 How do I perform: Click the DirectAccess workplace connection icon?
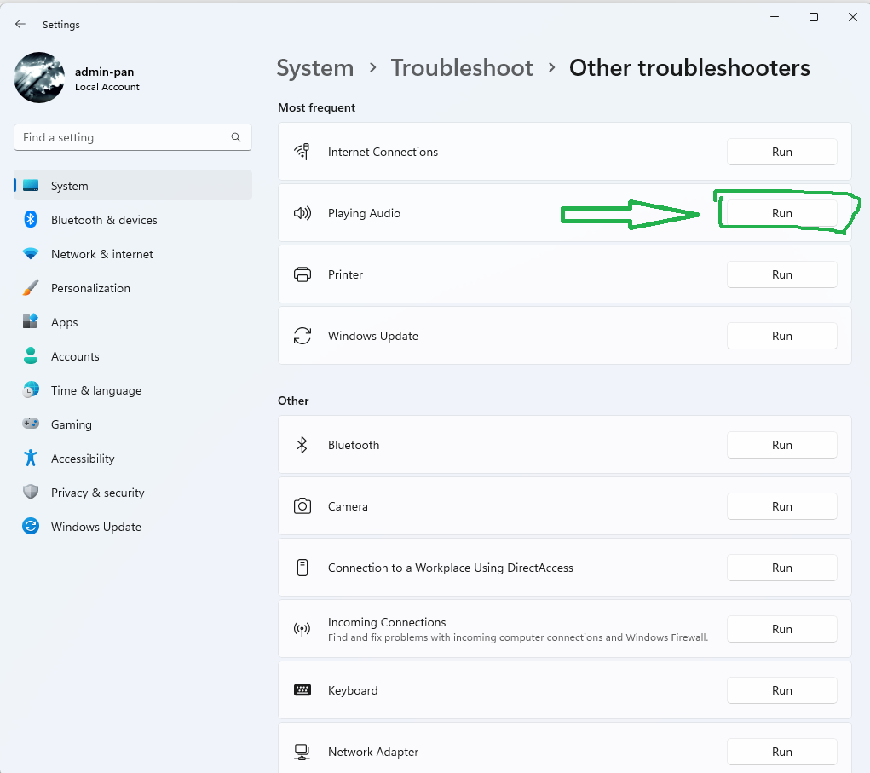(302, 568)
